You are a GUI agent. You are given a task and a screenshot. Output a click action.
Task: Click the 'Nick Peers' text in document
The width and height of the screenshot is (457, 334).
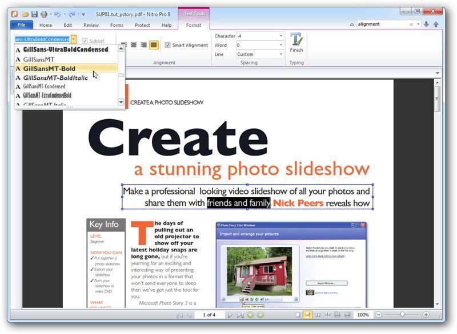pos(298,203)
